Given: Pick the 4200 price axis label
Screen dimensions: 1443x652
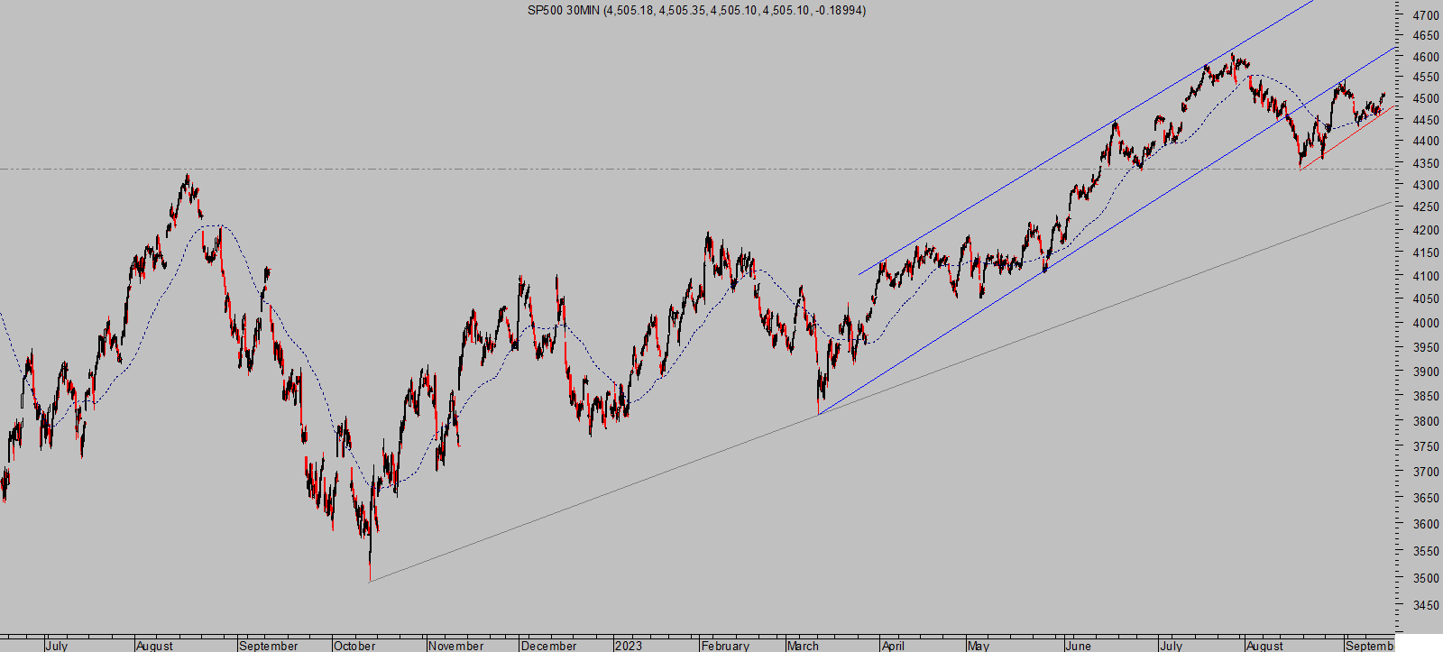Looking at the screenshot, I should click(1426, 230).
